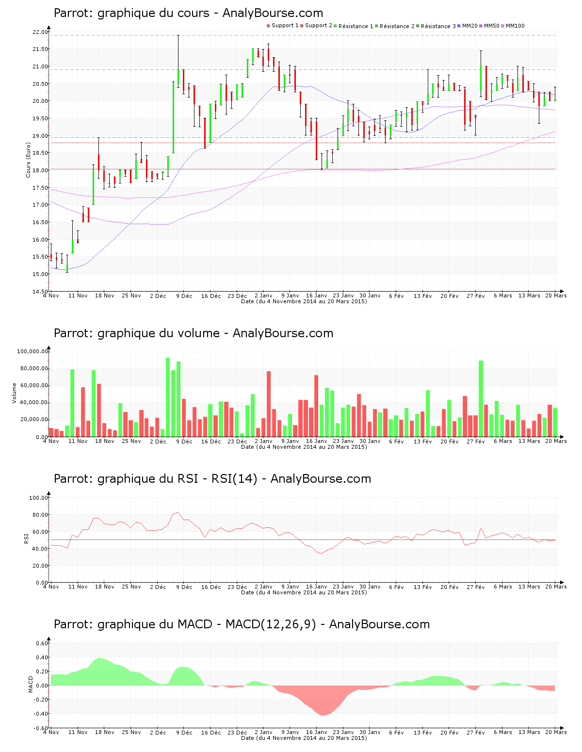Click '20 Mars' date on MACD chart

tap(556, 733)
